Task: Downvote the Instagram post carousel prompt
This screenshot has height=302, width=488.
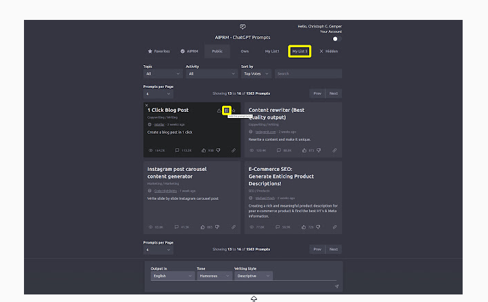Action: coord(217,227)
